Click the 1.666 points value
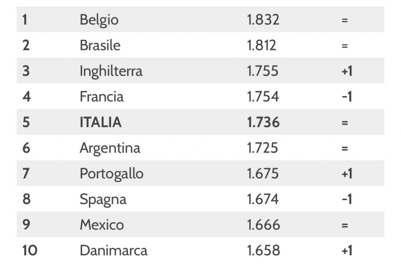The height and width of the screenshot is (266, 401). [x=264, y=225]
